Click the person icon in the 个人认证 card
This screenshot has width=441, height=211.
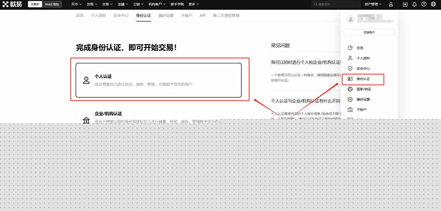(x=87, y=80)
